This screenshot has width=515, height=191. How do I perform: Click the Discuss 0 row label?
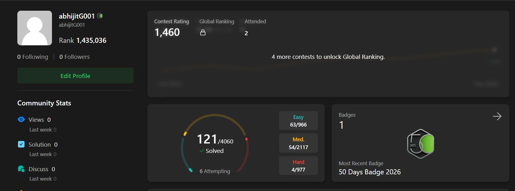point(42,169)
